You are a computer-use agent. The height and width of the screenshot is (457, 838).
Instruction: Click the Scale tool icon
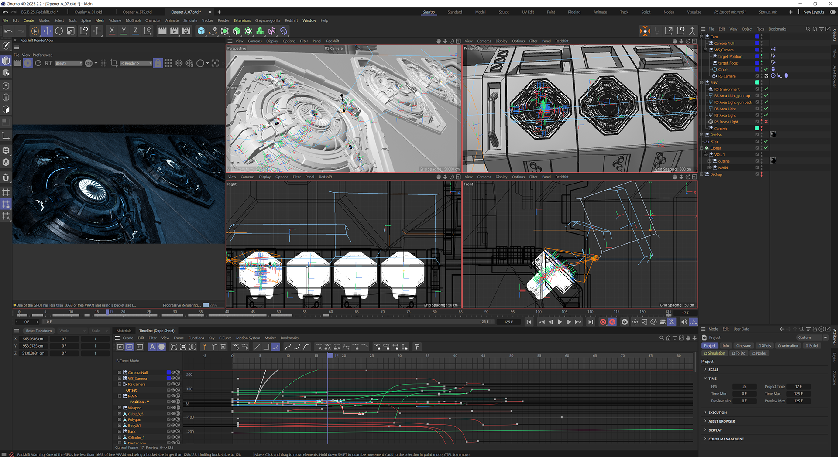pyautogui.click(x=71, y=31)
